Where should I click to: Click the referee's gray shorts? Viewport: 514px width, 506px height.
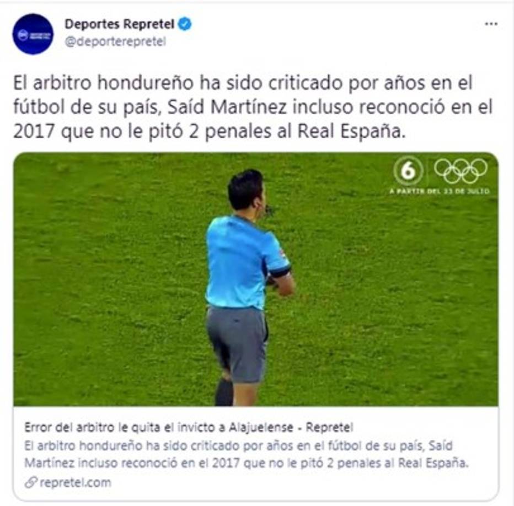(238, 344)
